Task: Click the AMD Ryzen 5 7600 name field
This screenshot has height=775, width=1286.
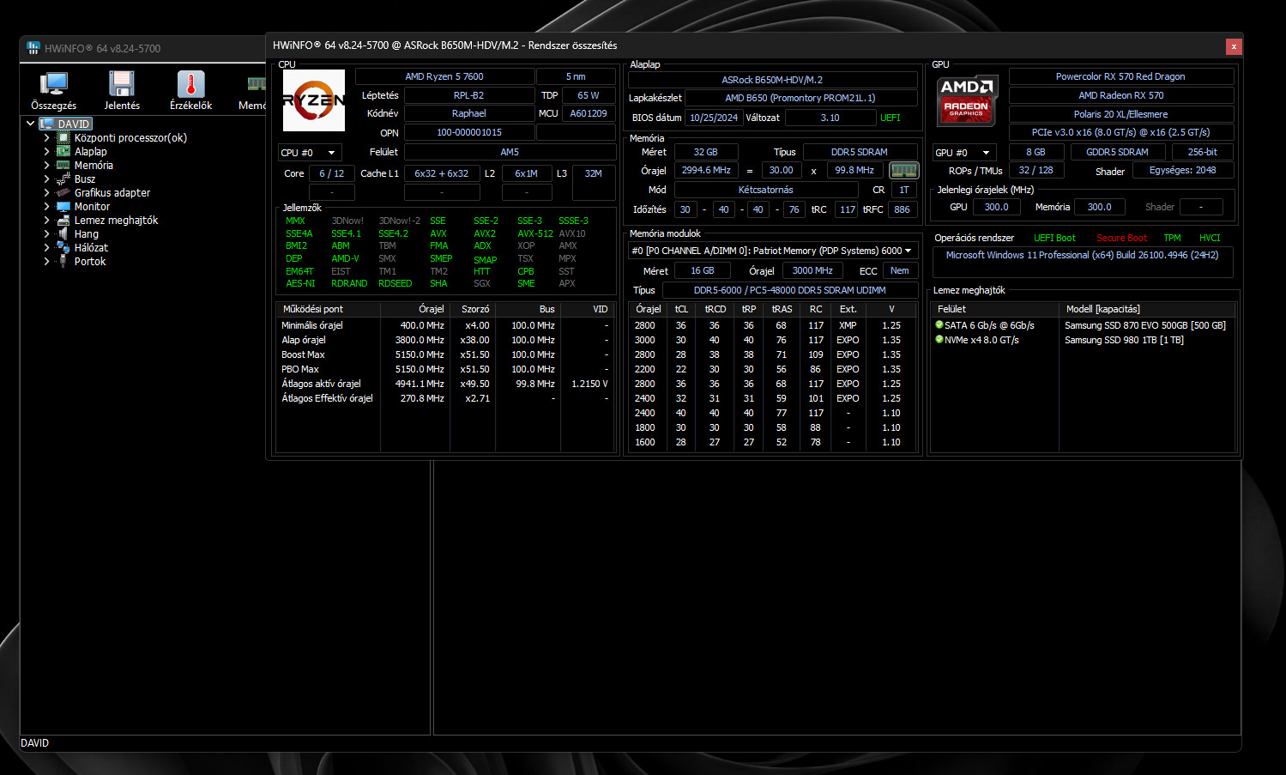Action: [x=444, y=76]
